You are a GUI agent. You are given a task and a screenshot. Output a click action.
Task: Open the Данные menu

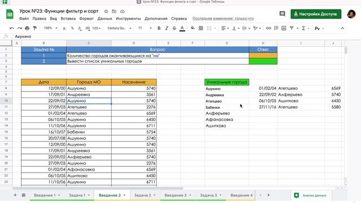104,19
